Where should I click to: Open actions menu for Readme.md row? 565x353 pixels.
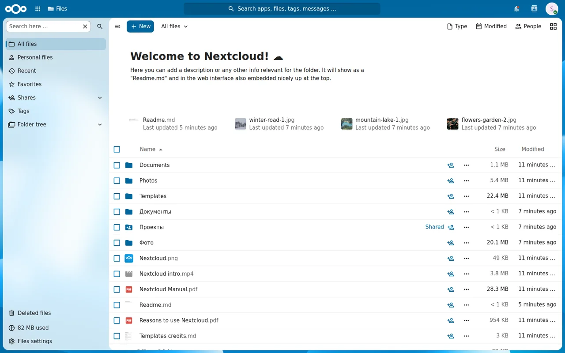[x=466, y=305]
